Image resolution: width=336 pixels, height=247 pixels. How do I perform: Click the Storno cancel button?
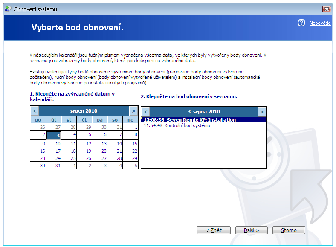[289, 230]
